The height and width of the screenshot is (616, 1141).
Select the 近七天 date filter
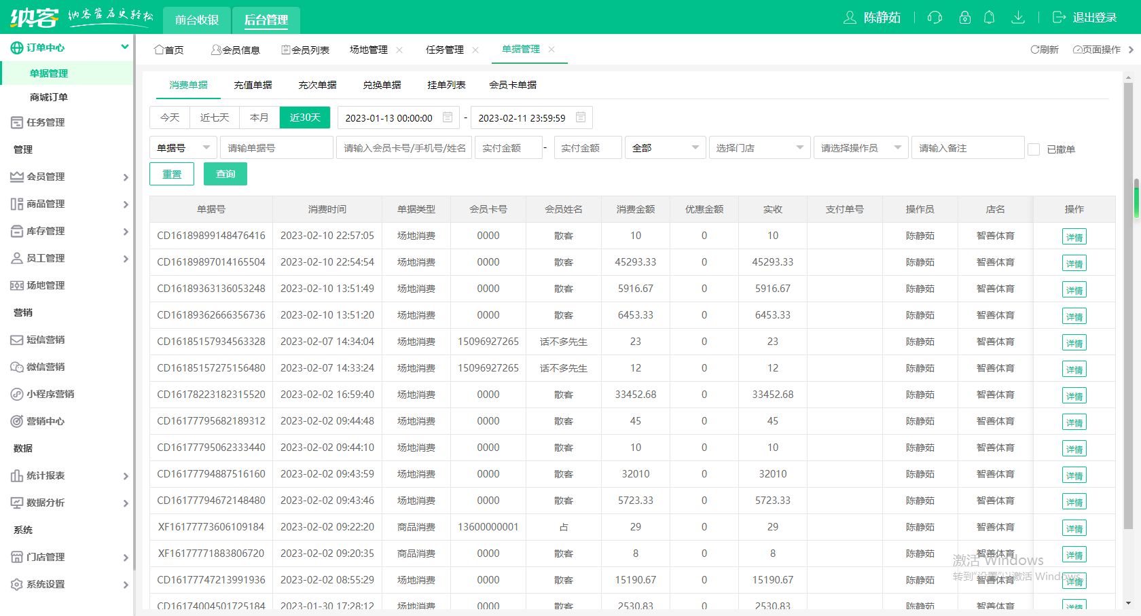pos(214,117)
